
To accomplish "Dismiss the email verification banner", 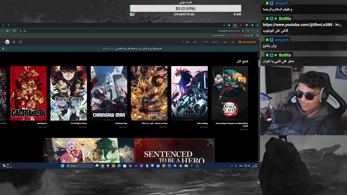I will pos(3,49).
